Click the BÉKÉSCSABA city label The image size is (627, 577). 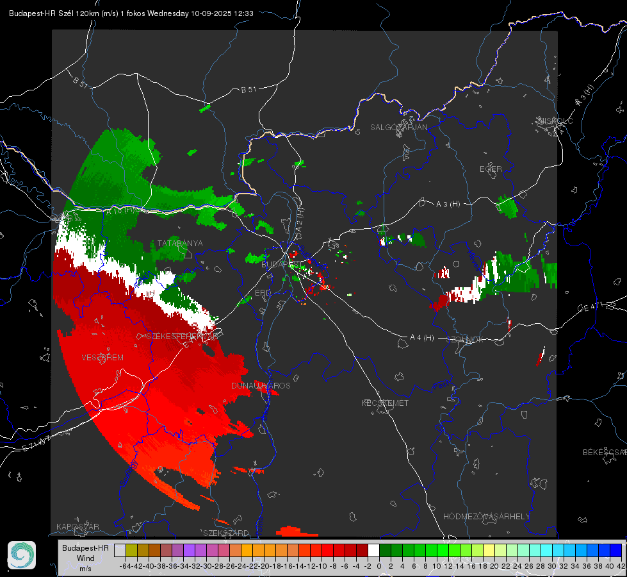pos(605,453)
